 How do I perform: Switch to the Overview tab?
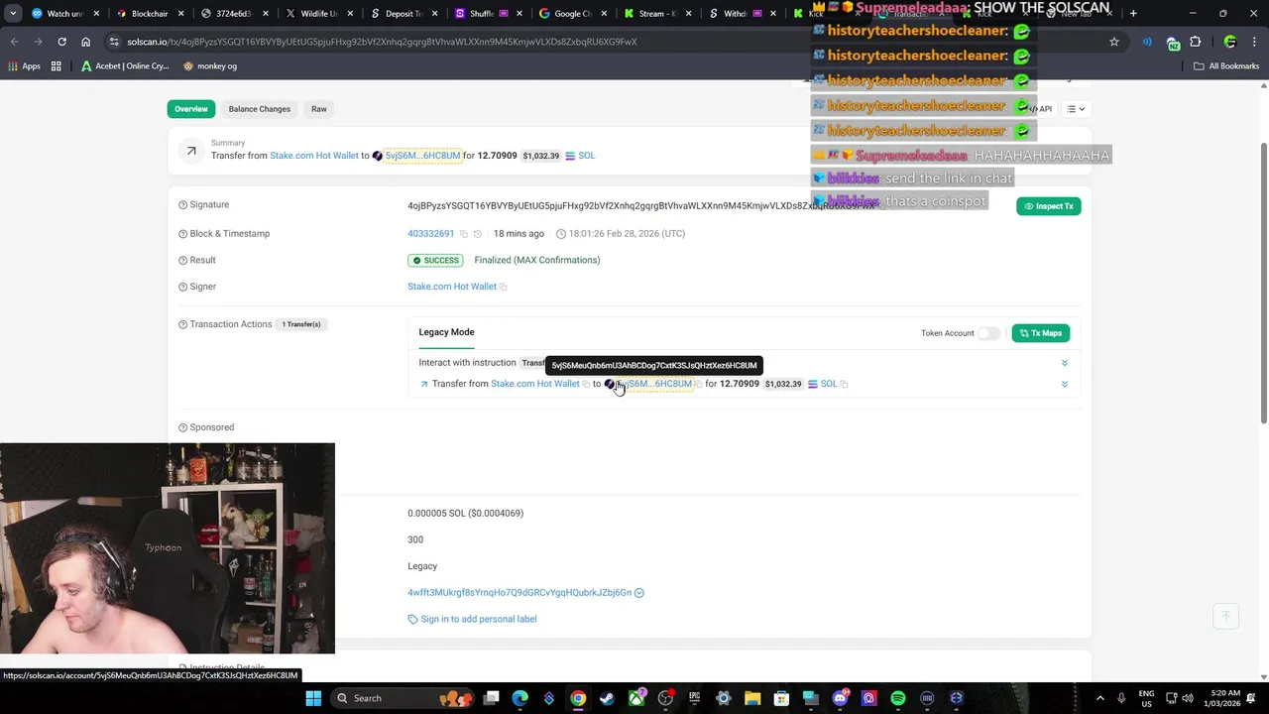click(x=191, y=109)
